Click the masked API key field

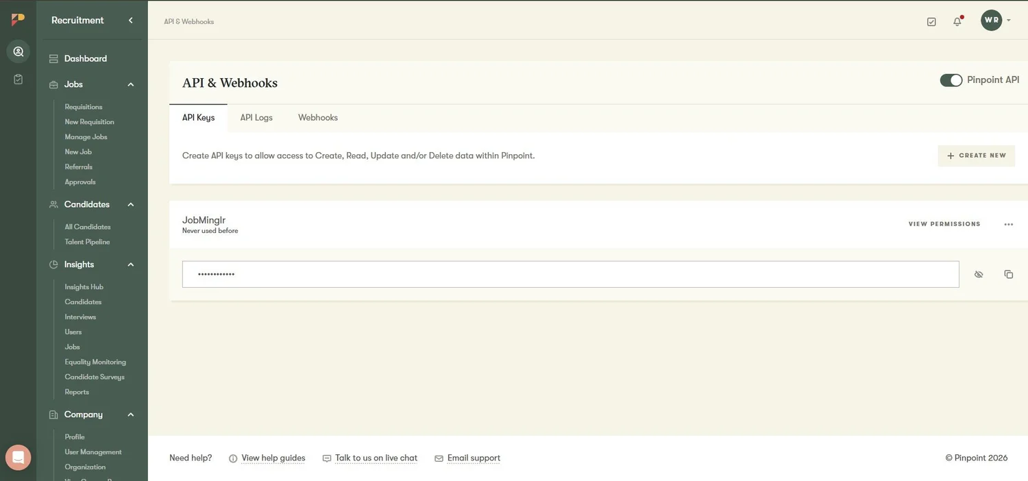570,274
